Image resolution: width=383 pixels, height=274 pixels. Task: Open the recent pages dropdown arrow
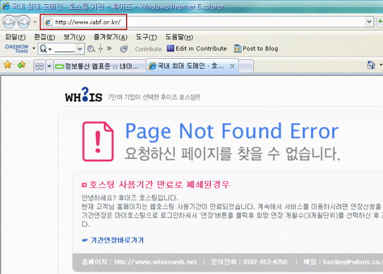pyautogui.click(x=34, y=22)
